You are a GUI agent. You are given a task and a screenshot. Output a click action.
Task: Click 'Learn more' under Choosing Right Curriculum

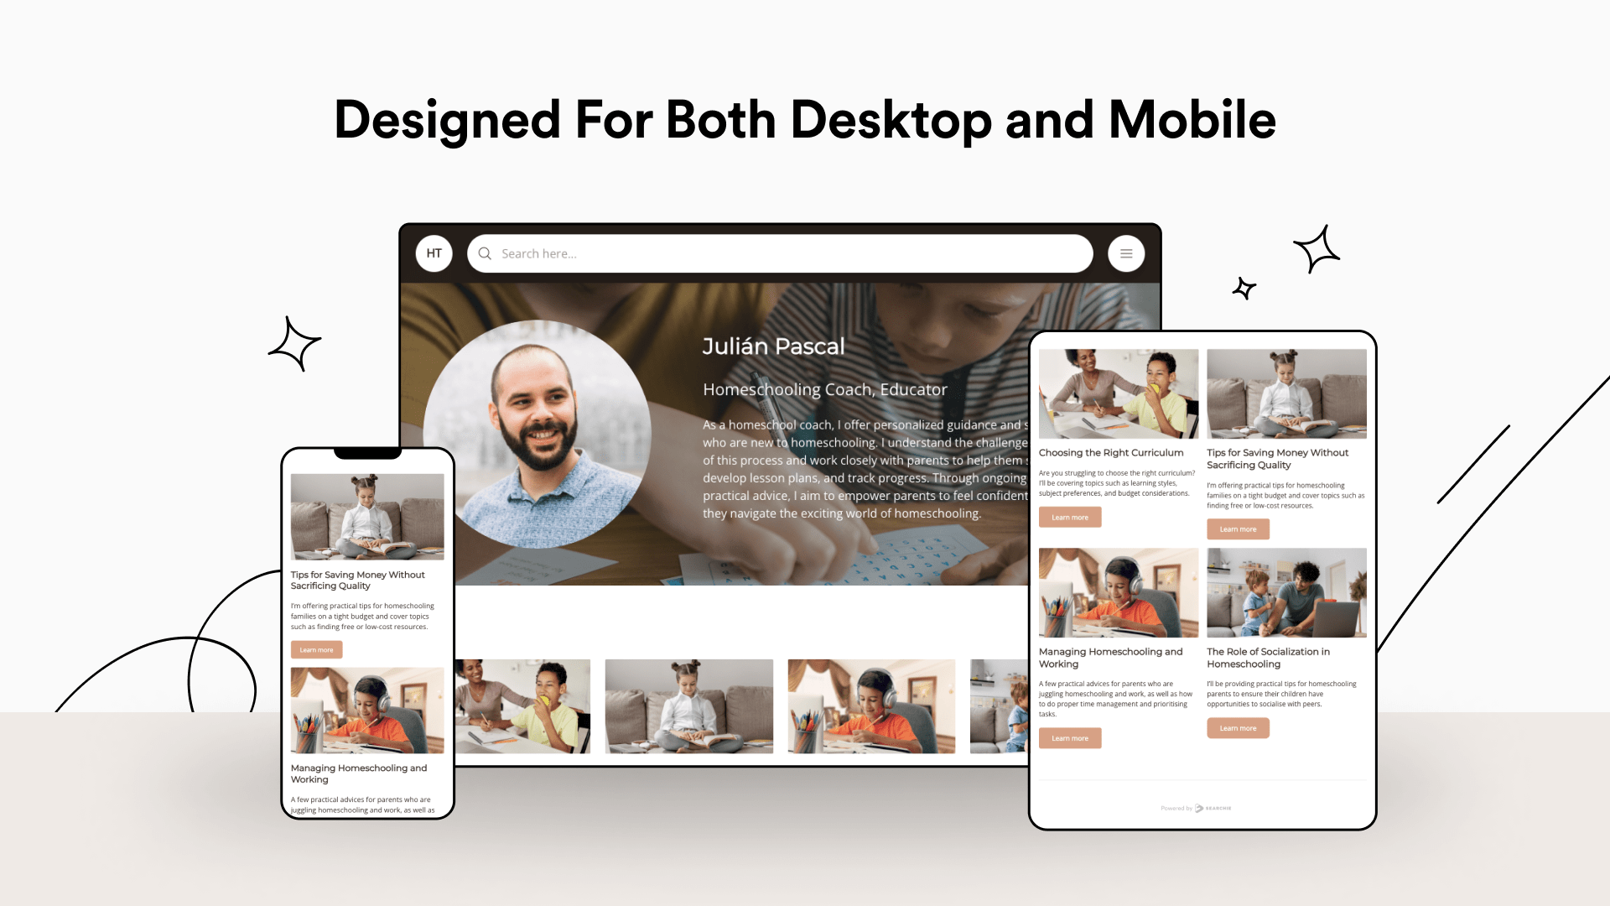(1068, 516)
